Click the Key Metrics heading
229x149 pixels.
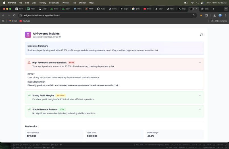click(31, 126)
